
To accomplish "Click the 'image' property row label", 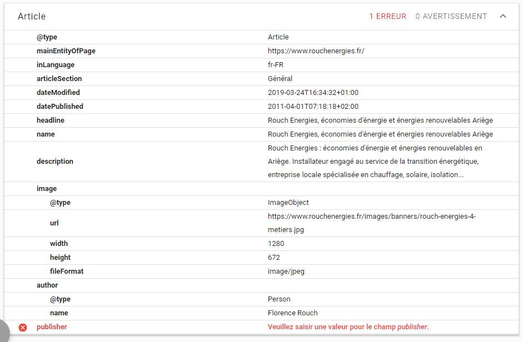I will (47, 189).
